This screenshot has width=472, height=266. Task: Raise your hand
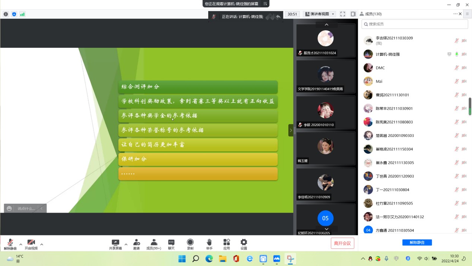(209, 244)
